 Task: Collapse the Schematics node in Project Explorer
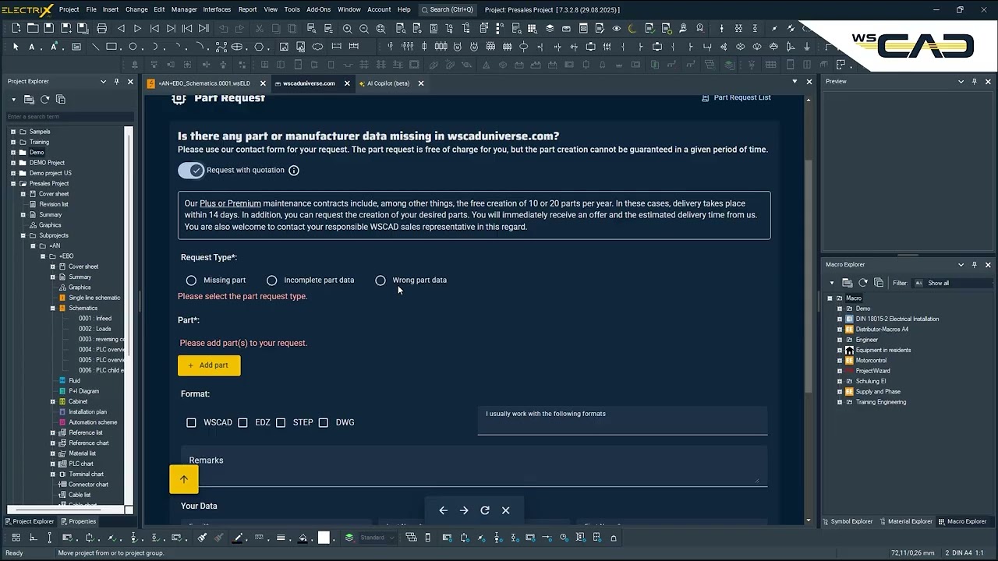[53, 308]
